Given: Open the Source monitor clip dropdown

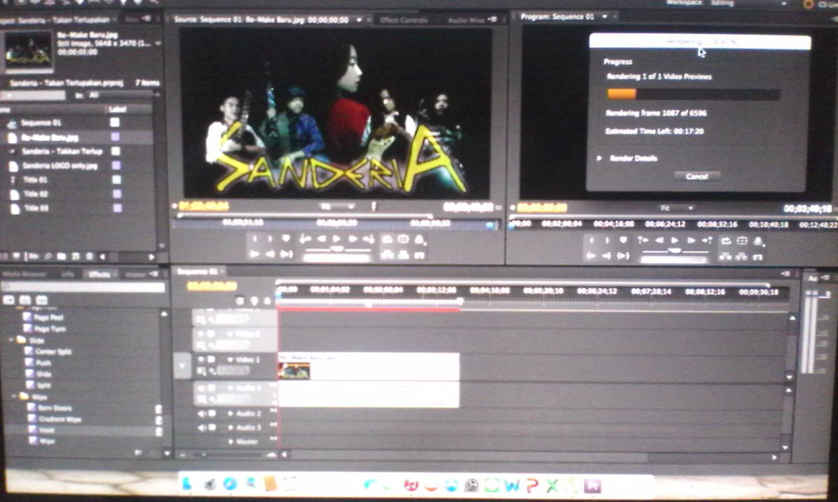Looking at the screenshot, I should pos(359,20).
